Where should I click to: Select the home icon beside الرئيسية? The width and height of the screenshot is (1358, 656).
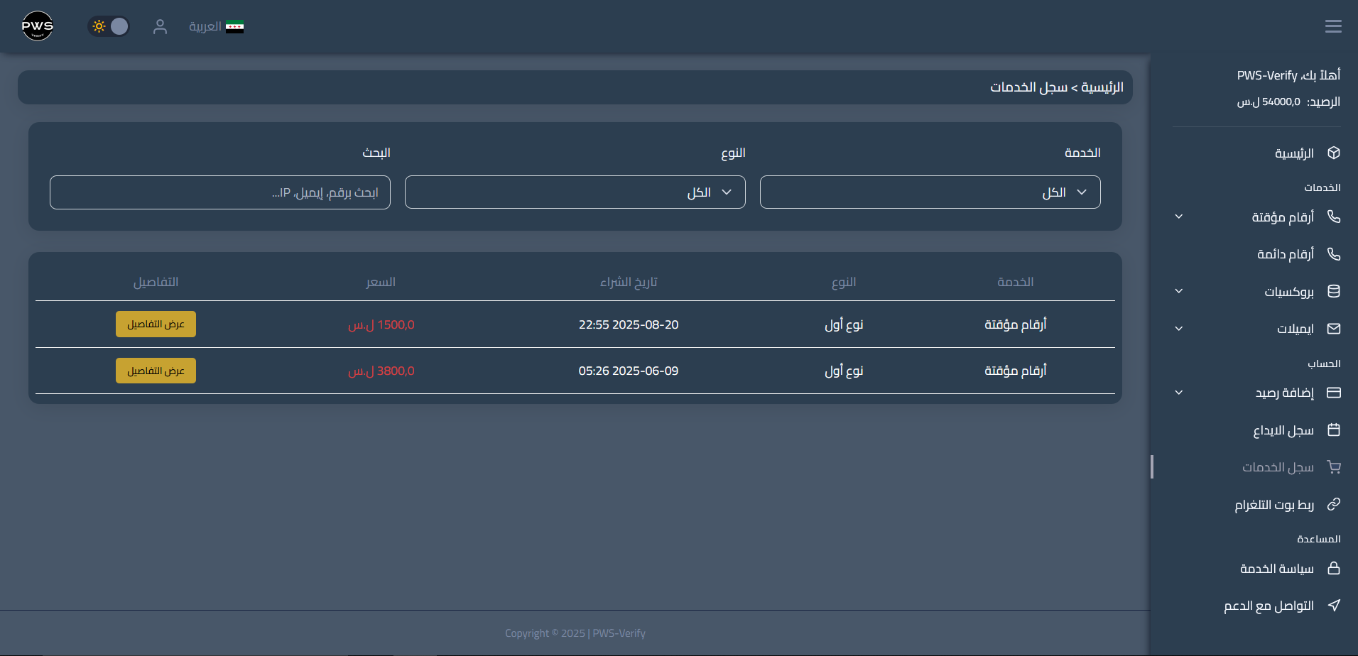1334,153
